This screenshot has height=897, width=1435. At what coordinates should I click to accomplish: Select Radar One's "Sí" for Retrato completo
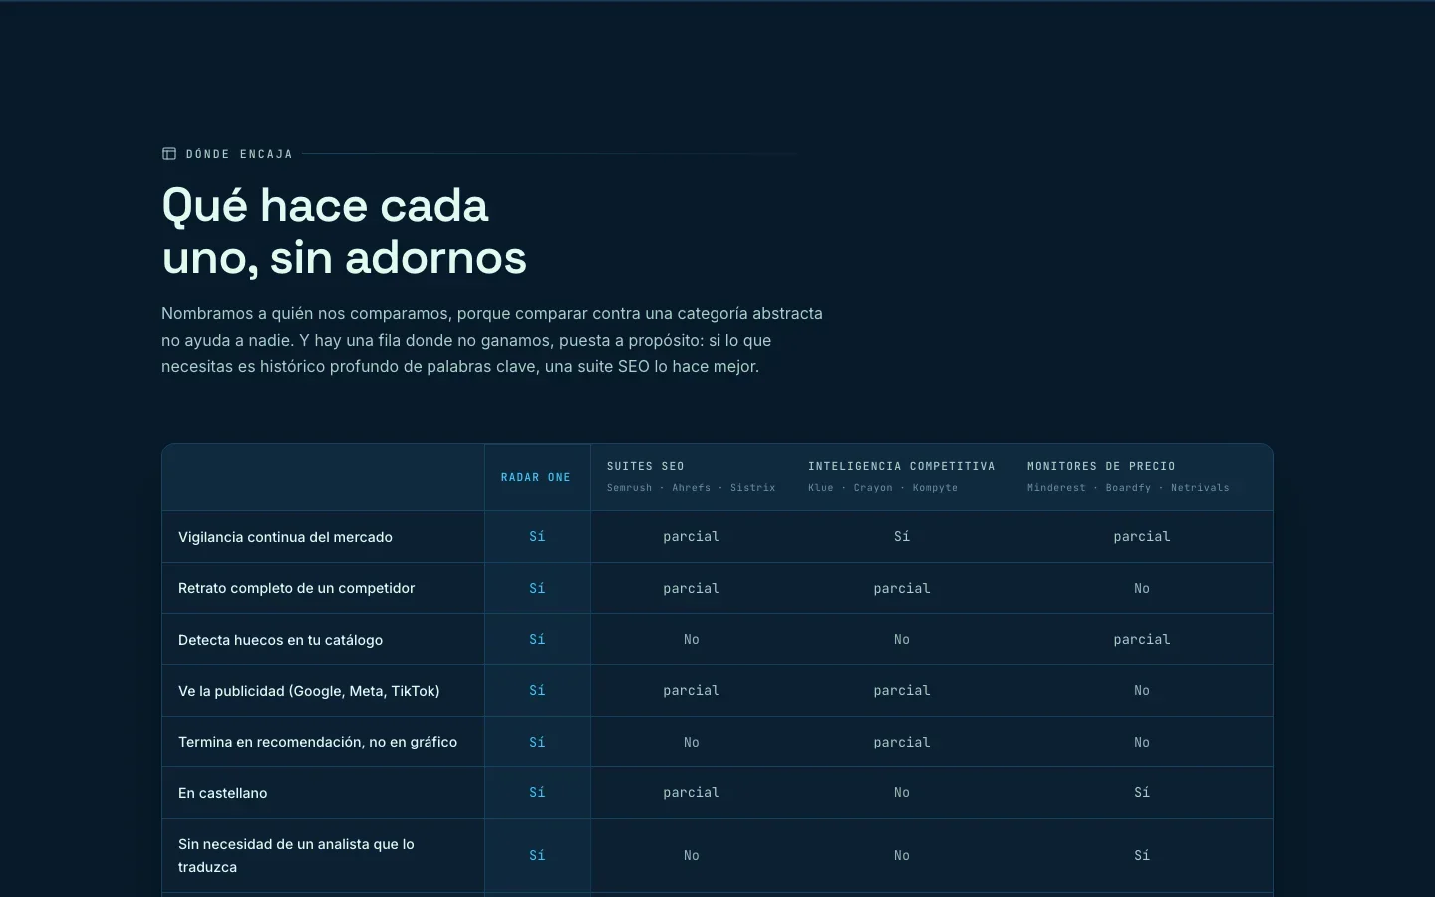tap(537, 588)
